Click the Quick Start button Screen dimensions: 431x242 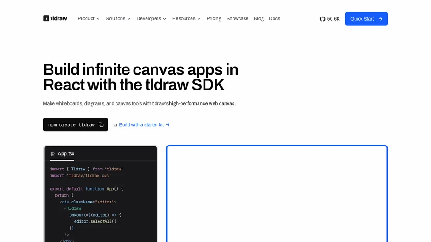coord(367,19)
